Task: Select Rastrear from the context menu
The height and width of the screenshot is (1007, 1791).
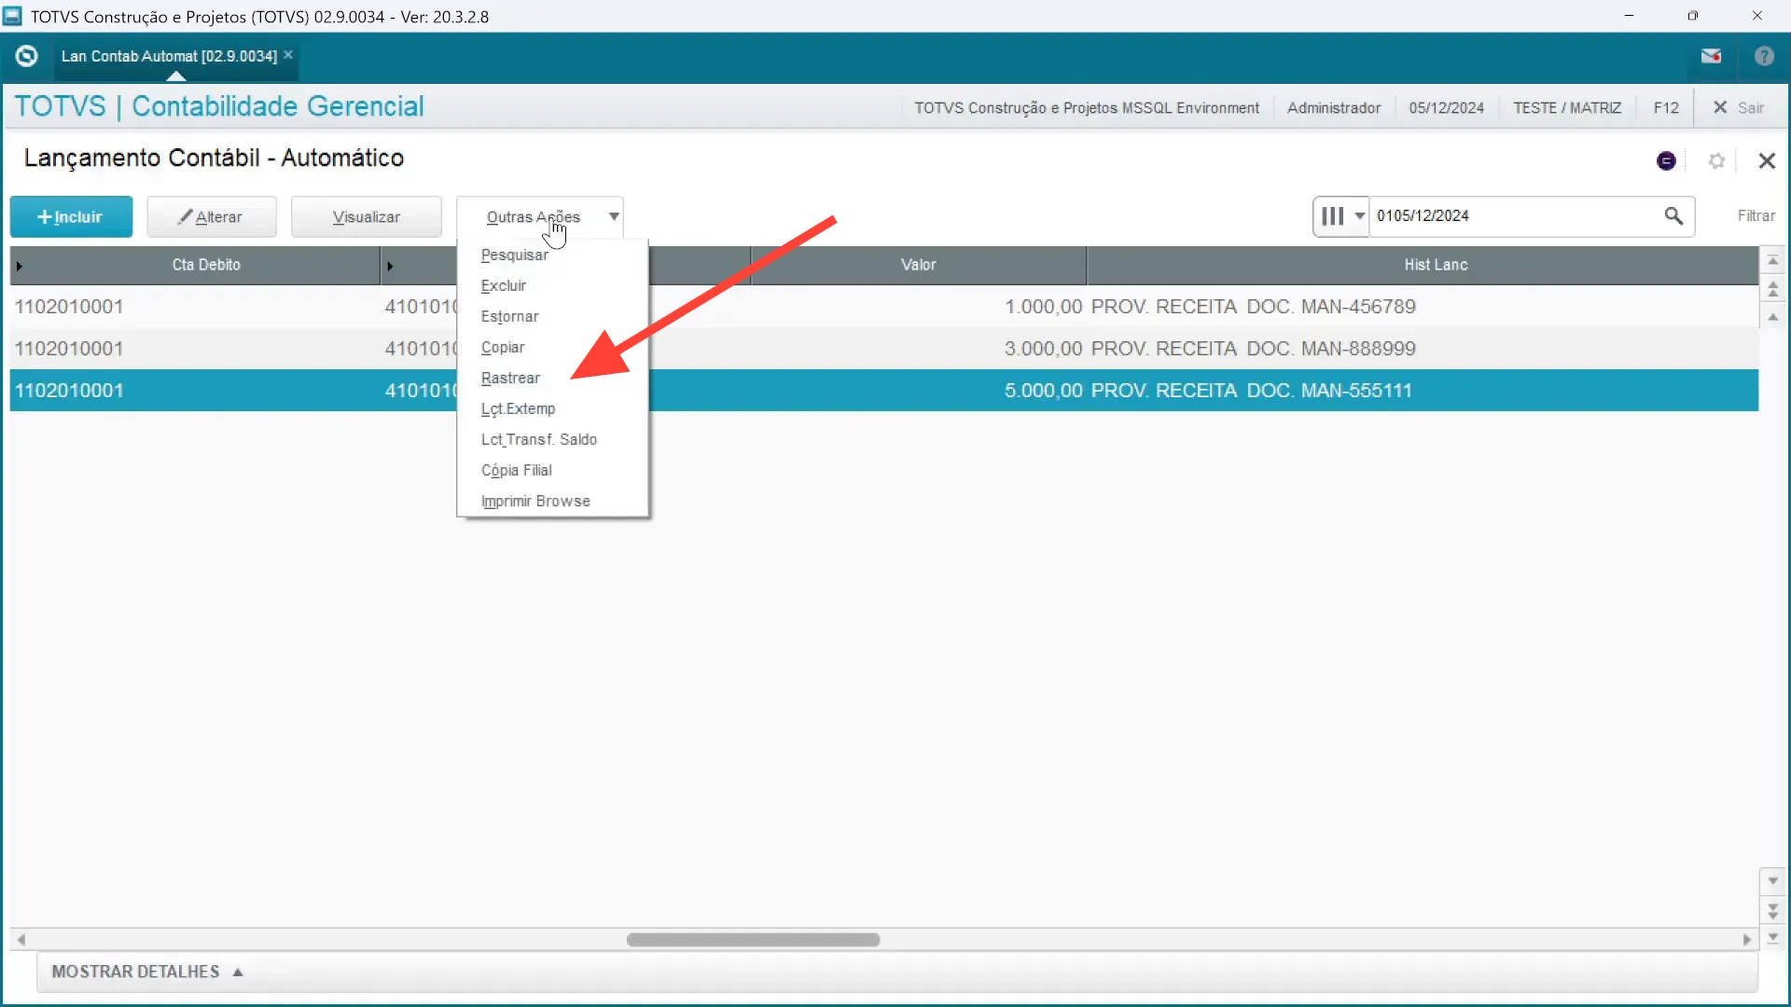Action: click(x=511, y=379)
